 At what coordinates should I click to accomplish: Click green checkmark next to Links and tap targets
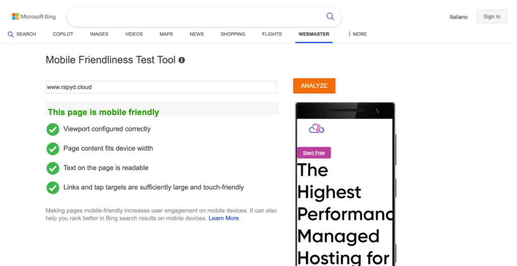point(53,188)
